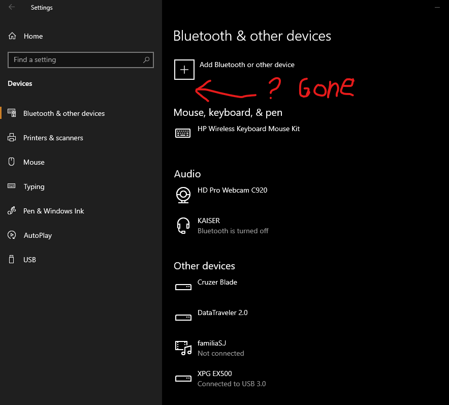The height and width of the screenshot is (405, 449).
Task: Select the Pen & Windows Ink icon
Action: [x=12, y=211]
